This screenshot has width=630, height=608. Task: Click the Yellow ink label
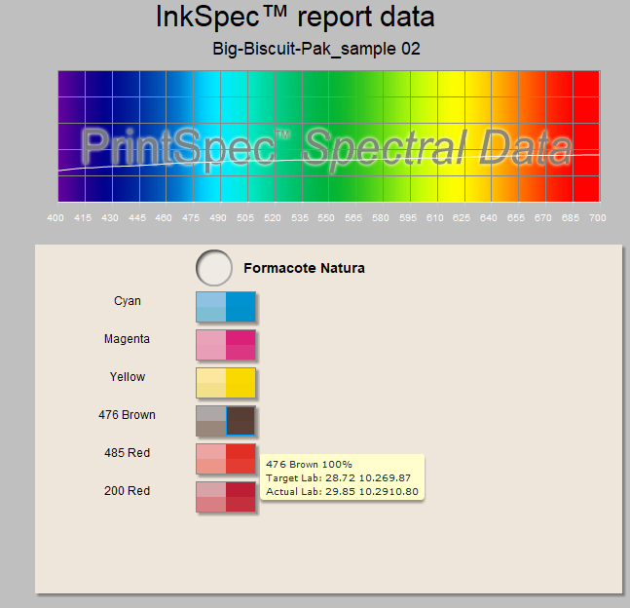coord(128,377)
